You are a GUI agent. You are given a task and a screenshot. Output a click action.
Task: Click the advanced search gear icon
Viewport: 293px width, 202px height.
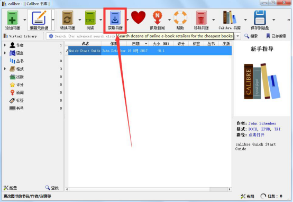(51, 36)
